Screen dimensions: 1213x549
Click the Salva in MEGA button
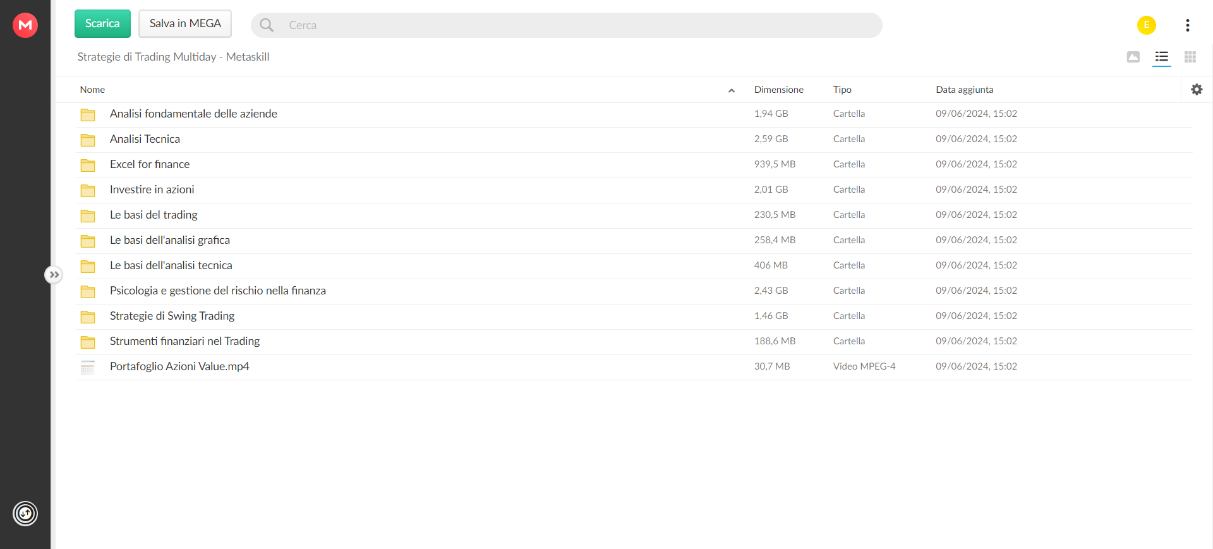[x=185, y=23]
